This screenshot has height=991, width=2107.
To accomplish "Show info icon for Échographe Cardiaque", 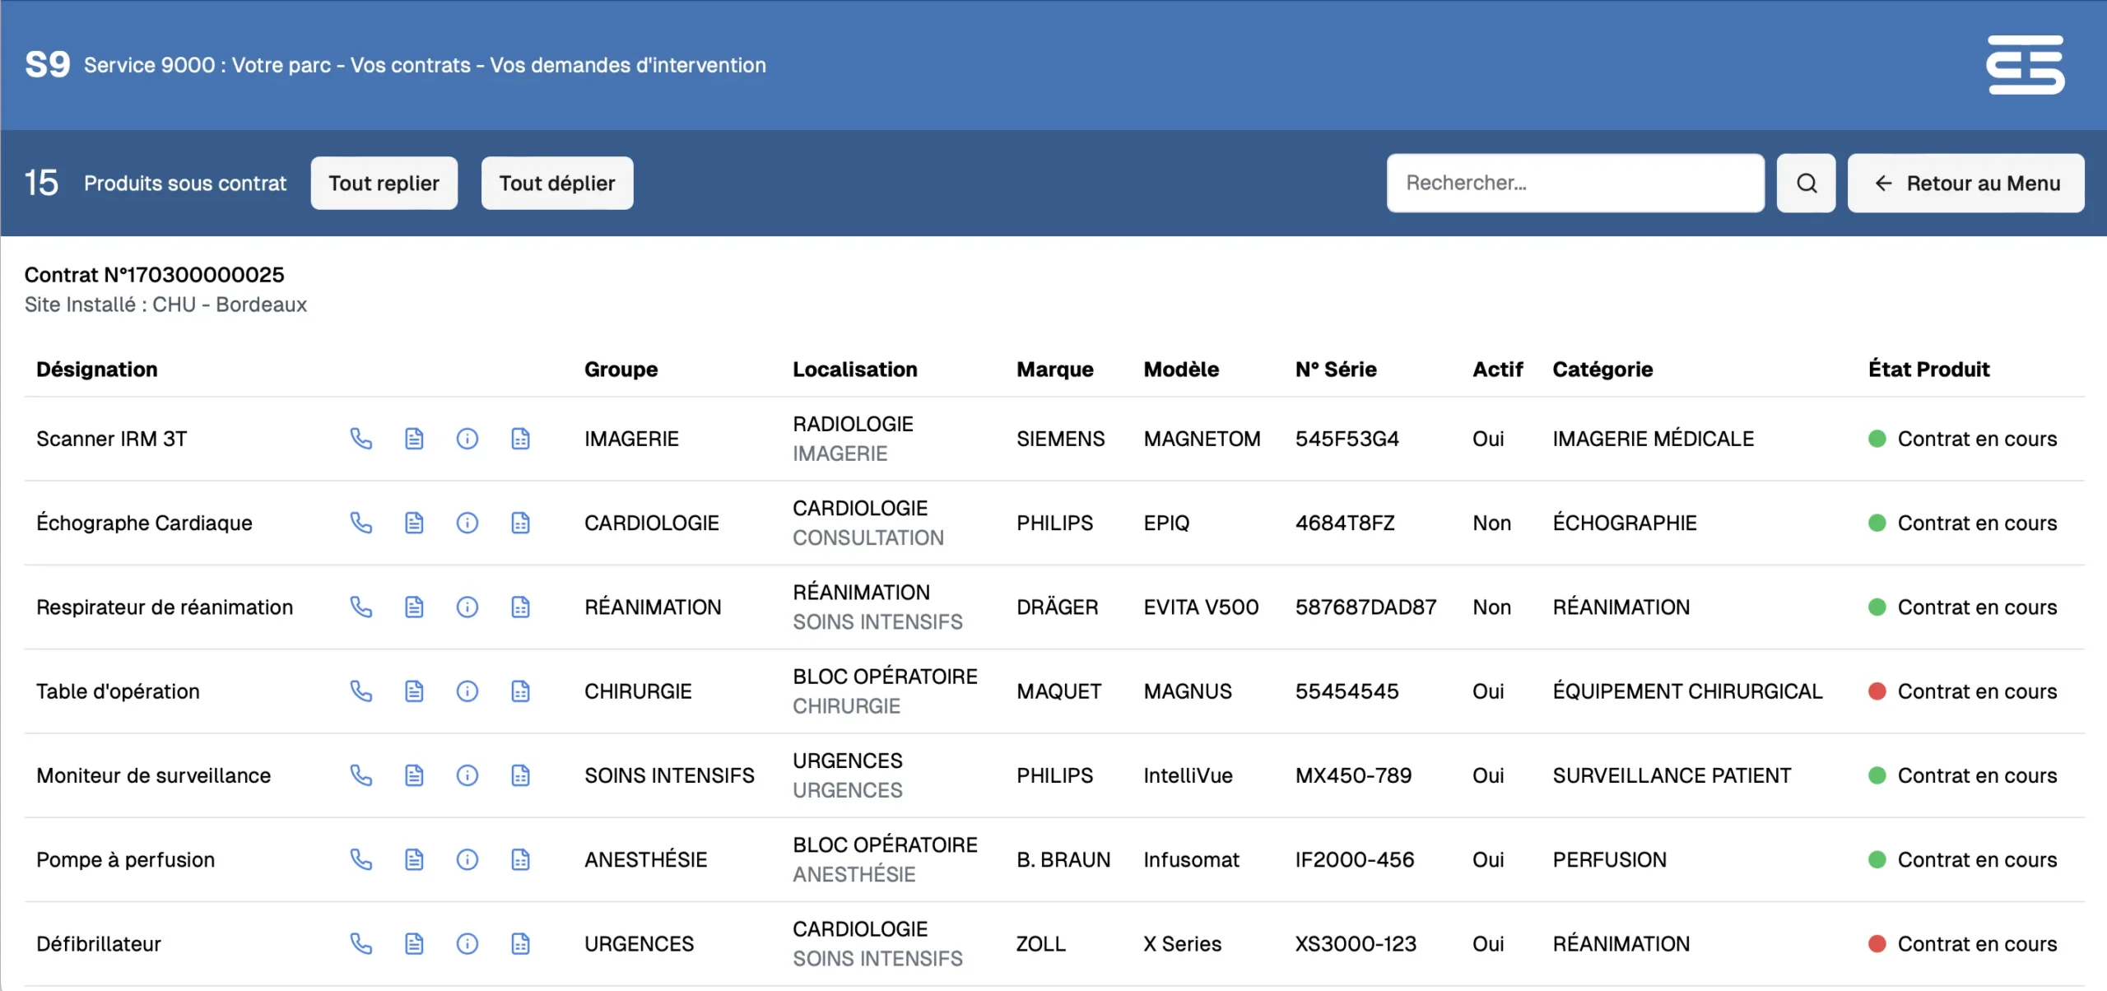I will point(467,523).
